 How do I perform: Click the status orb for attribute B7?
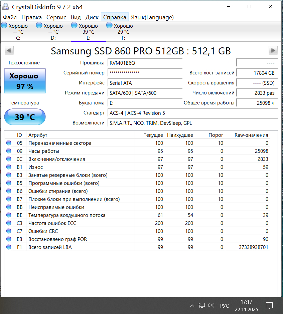tap(9, 199)
